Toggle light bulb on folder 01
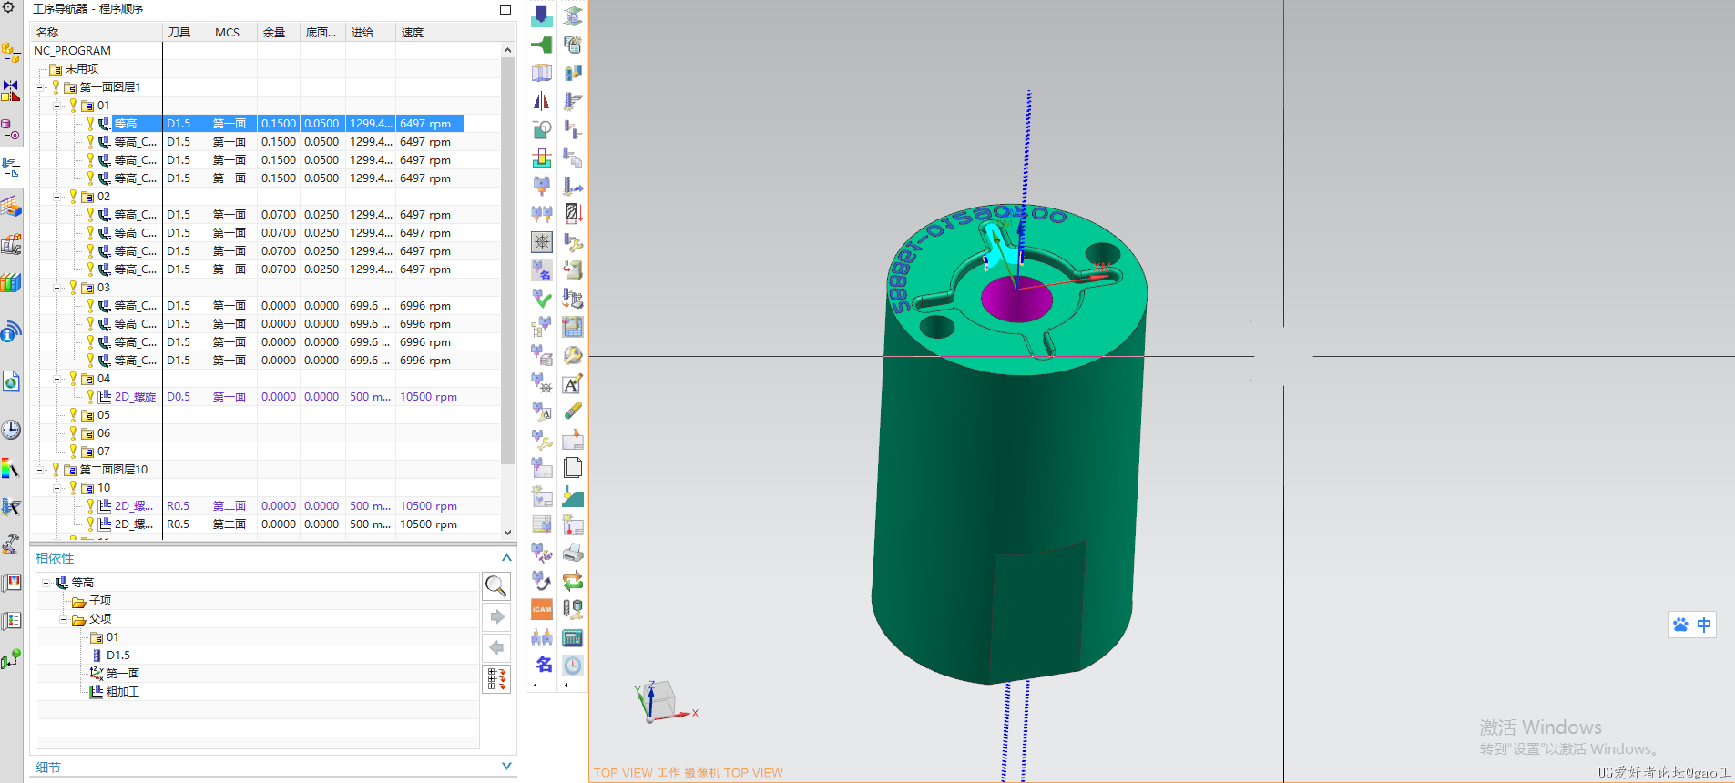The image size is (1735, 783). (x=73, y=105)
